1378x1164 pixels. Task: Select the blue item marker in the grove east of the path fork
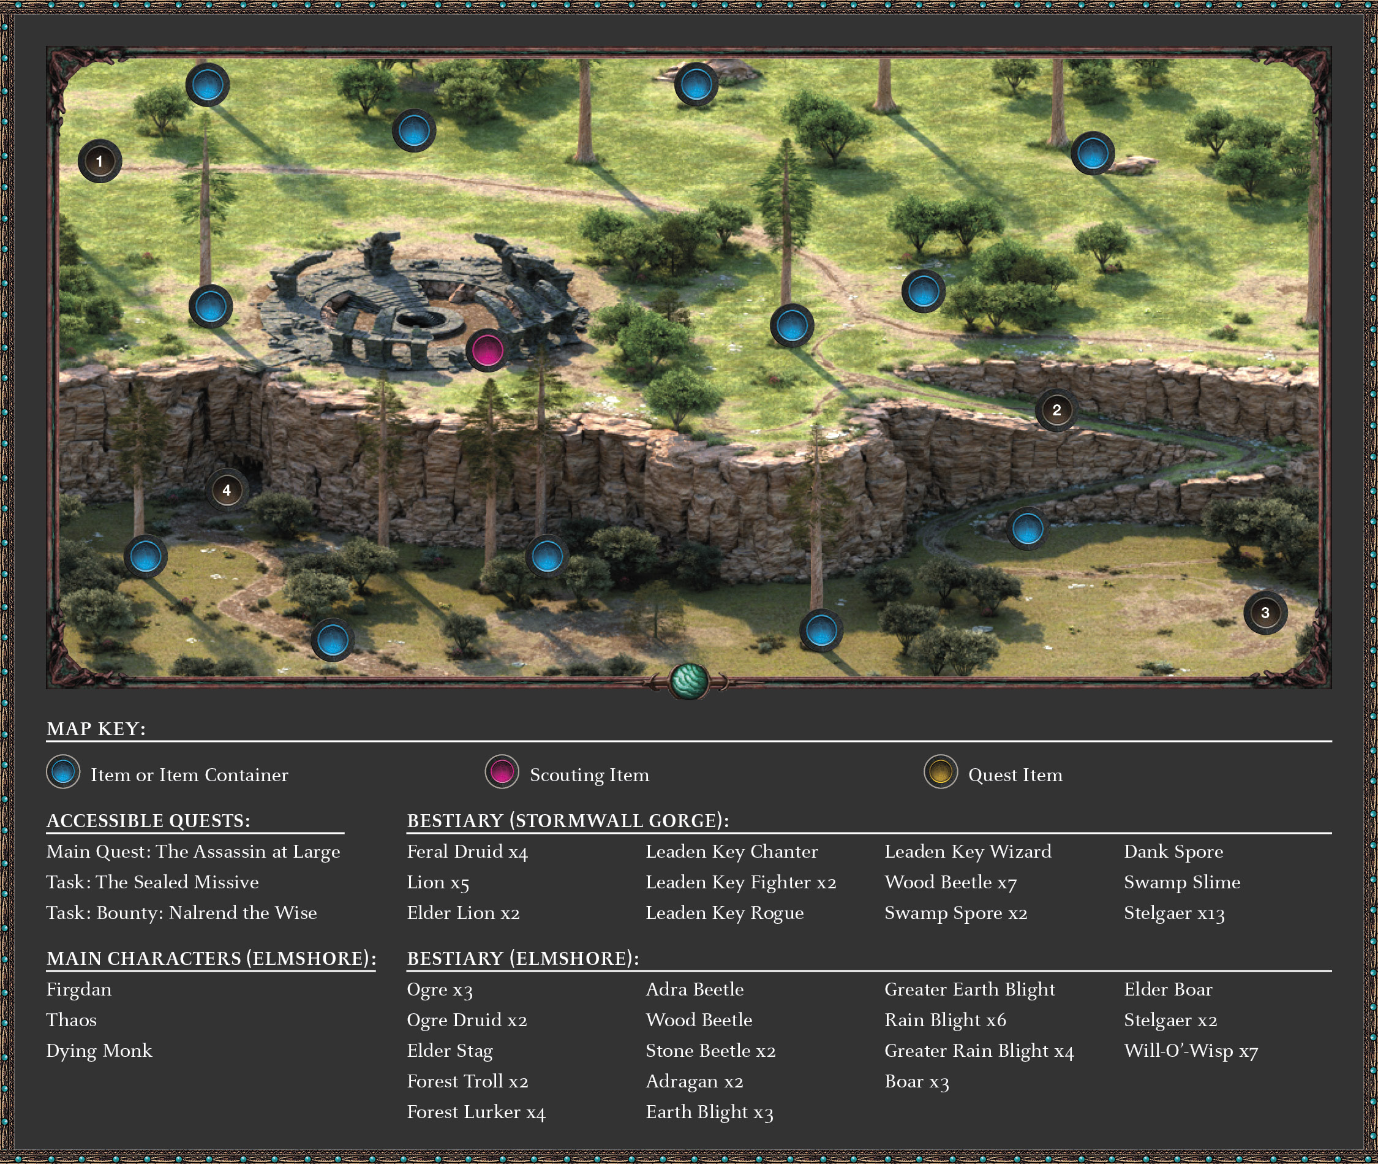pos(923,290)
